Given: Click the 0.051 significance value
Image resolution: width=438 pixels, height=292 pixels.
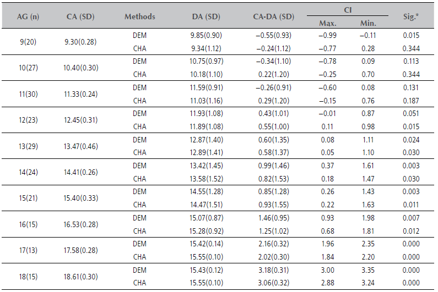Looking at the screenshot, I should point(413,114).
